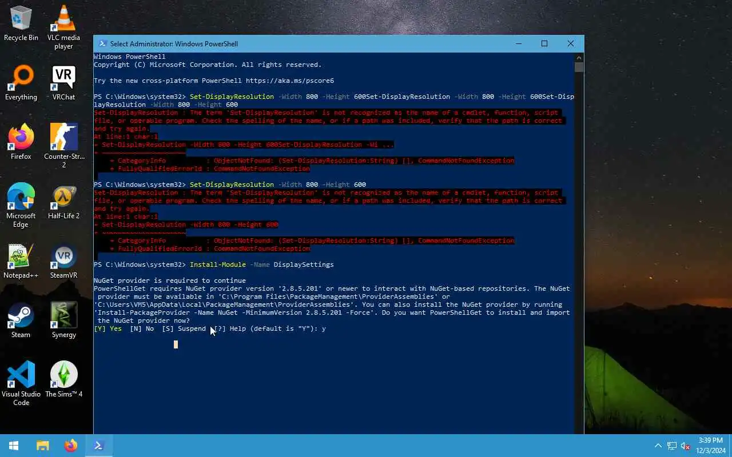Open the Windows Start menu
Screen dimensions: 732x457
14,446
